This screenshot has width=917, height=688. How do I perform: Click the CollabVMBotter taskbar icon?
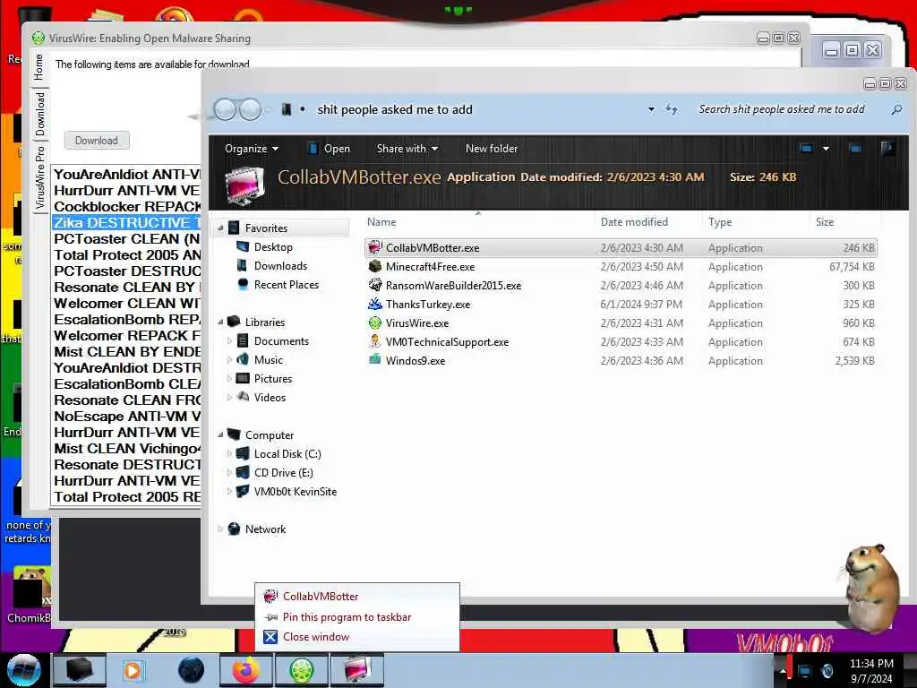[x=357, y=670]
